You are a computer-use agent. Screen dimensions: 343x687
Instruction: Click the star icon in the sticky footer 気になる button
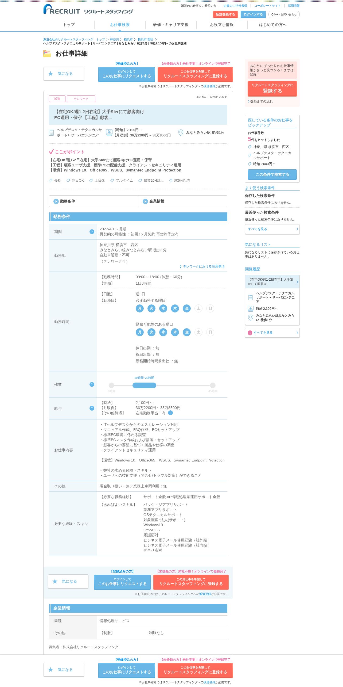[50, 670]
